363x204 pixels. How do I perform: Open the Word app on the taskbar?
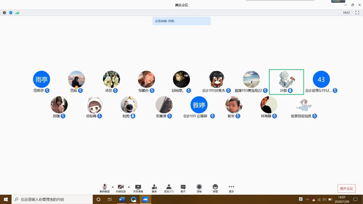click(122, 199)
